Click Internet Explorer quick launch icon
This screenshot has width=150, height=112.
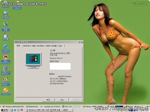click(15, 110)
